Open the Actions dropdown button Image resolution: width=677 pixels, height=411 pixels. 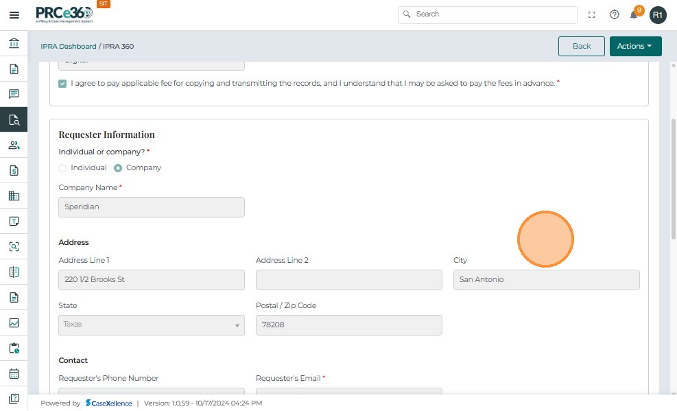click(635, 46)
